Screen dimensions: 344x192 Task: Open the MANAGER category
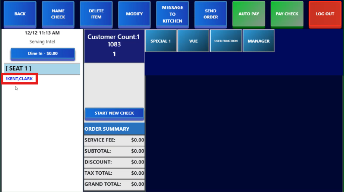(258, 41)
